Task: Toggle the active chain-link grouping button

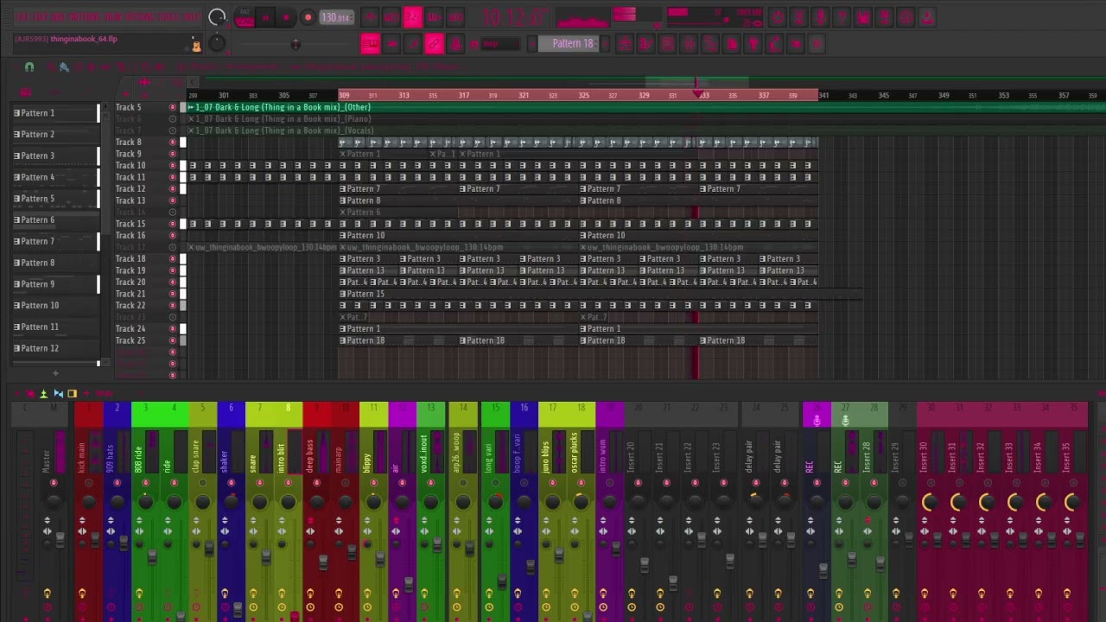Action: click(434, 43)
